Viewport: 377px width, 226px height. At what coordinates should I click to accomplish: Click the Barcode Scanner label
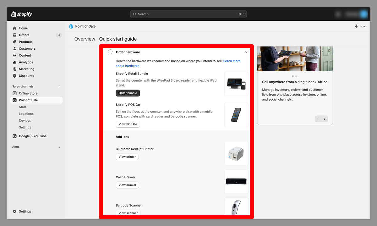(129, 206)
